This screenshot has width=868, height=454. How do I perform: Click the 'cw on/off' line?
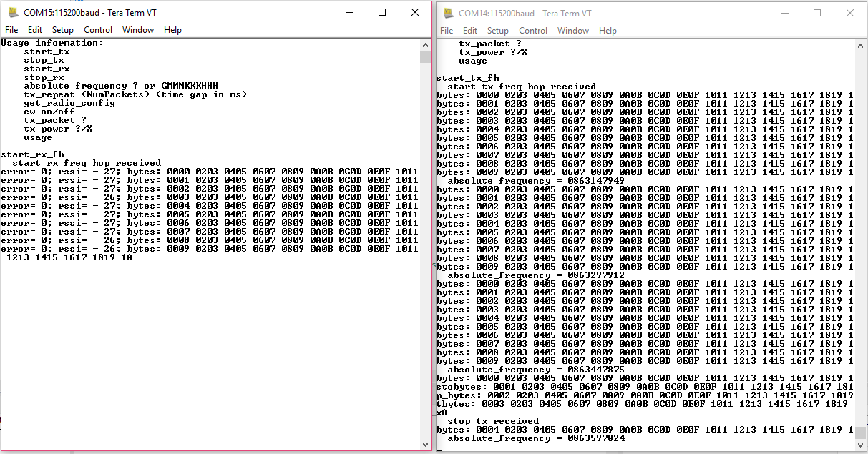(49, 112)
